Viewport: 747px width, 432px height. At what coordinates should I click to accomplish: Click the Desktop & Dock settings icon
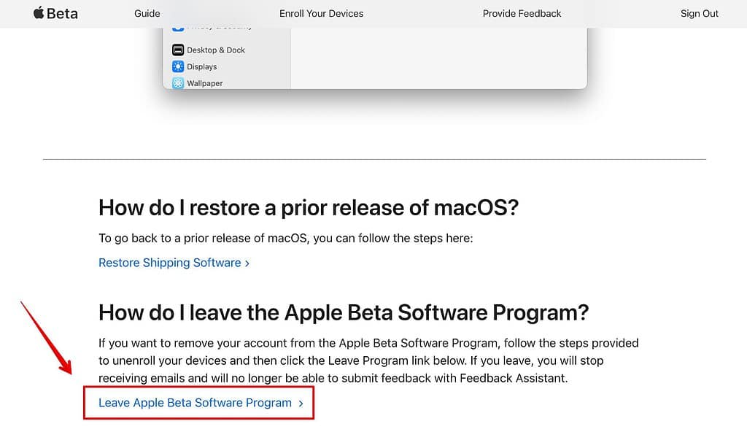pyautogui.click(x=177, y=49)
